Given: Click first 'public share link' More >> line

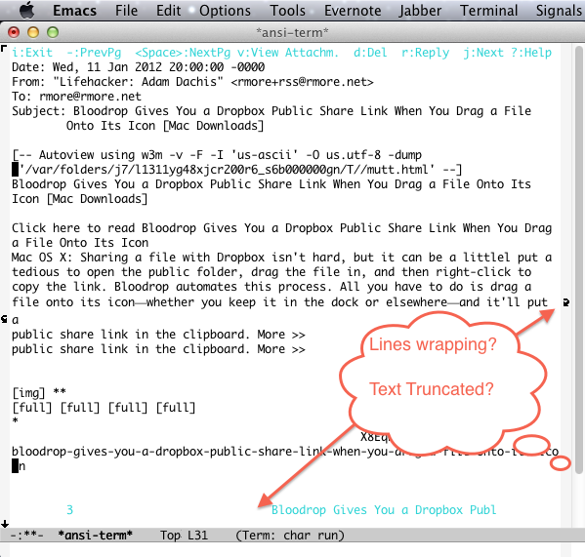Looking at the screenshot, I should (x=158, y=335).
